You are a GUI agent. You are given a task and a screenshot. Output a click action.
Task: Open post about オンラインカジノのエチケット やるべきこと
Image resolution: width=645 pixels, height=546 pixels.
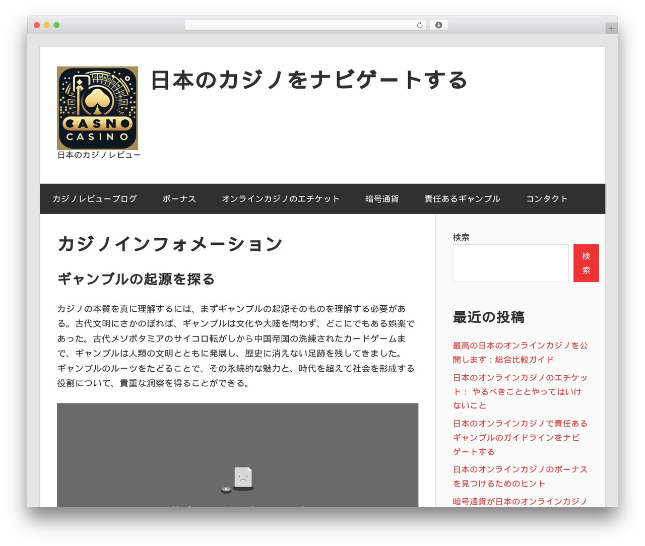tap(520, 391)
